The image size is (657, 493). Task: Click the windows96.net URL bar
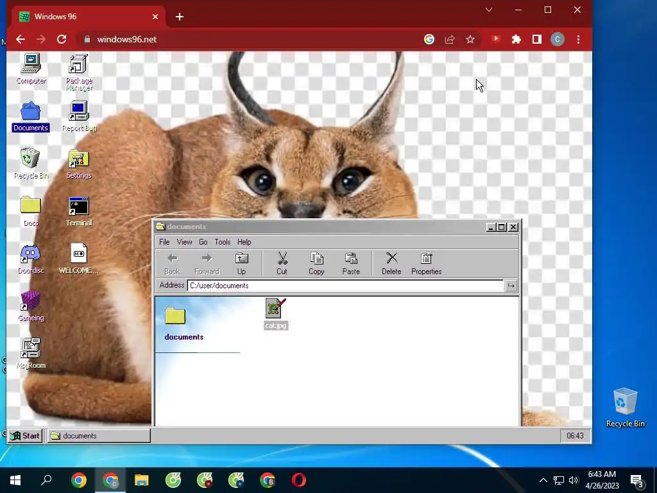coord(247,39)
